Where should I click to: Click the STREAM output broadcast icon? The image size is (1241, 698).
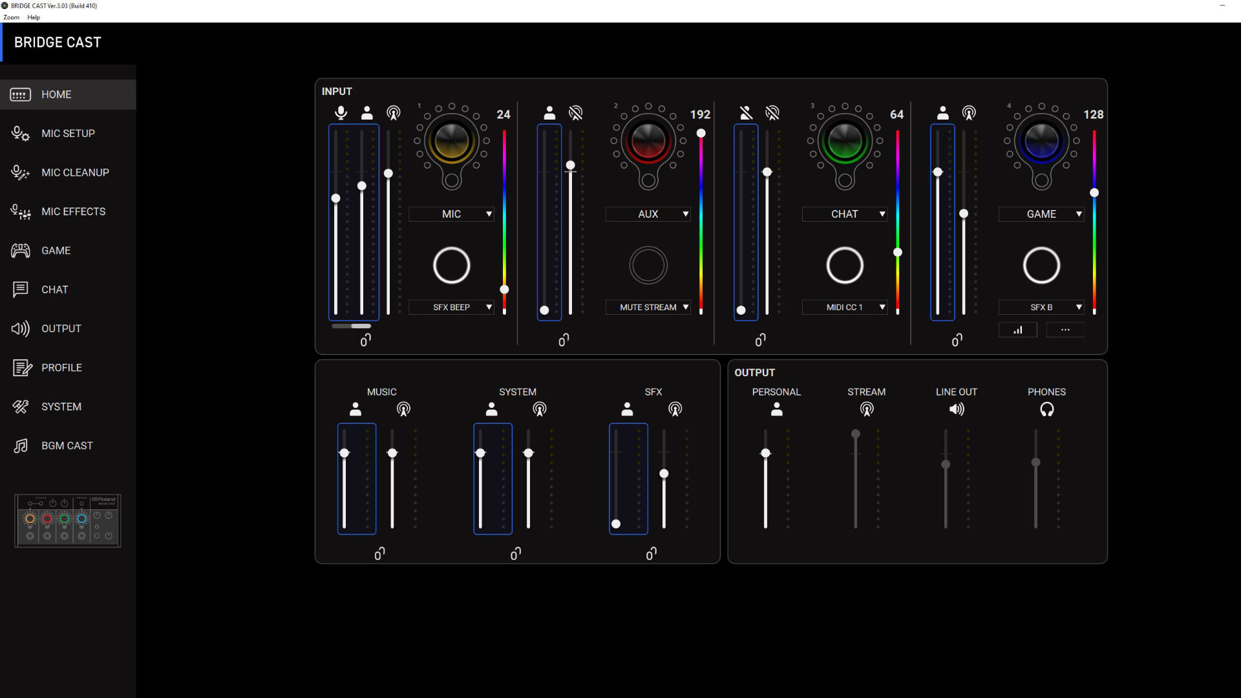pos(867,409)
